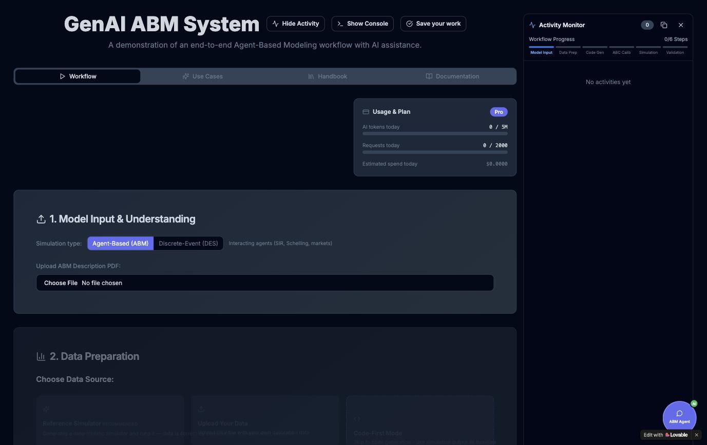Viewport: 707px width, 445px height.
Task: Select the Model Input workflow step
Action: pos(541,51)
